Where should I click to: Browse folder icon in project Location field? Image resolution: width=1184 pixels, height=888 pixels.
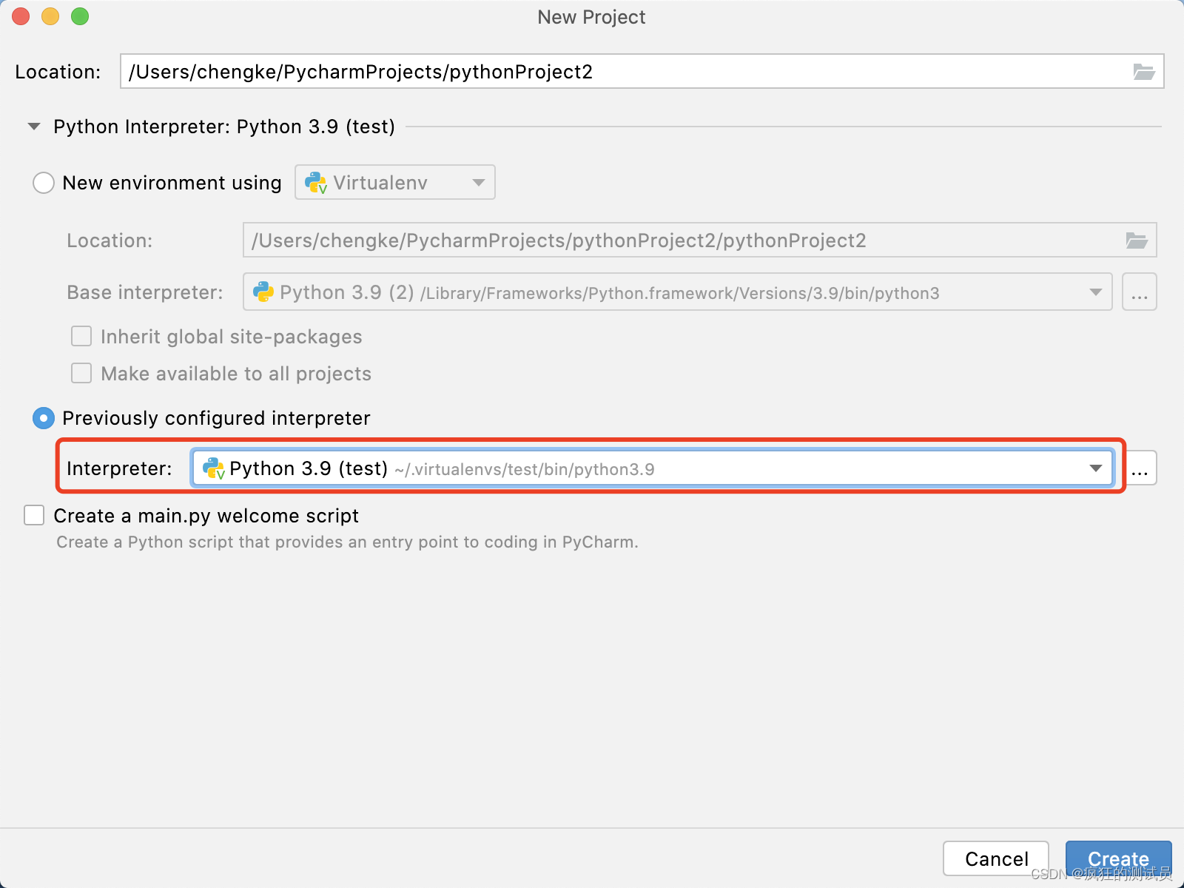click(1144, 72)
